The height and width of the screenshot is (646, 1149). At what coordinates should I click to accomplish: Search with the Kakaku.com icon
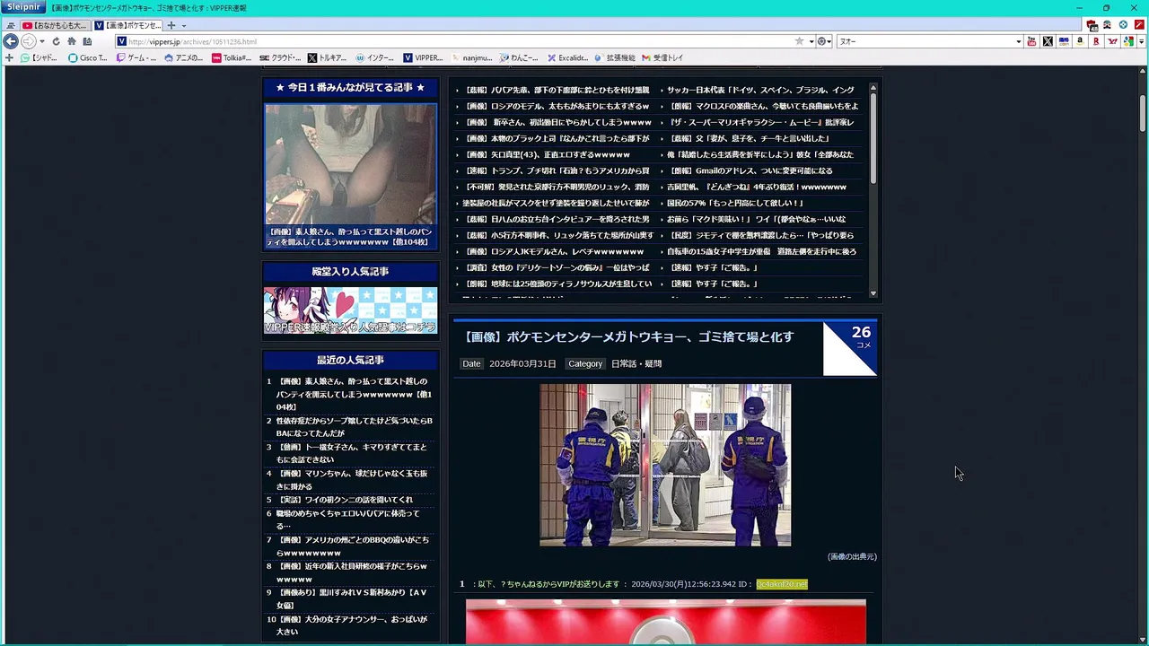pos(1064,41)
